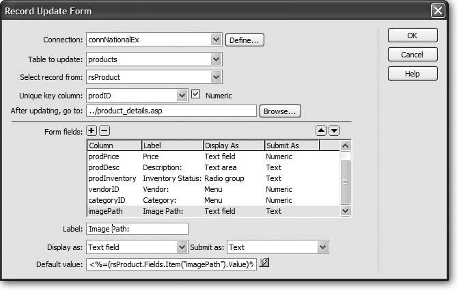Expand the Table to update dropdown
This screenshot has width=459, height=291.
tap(216, 59)
